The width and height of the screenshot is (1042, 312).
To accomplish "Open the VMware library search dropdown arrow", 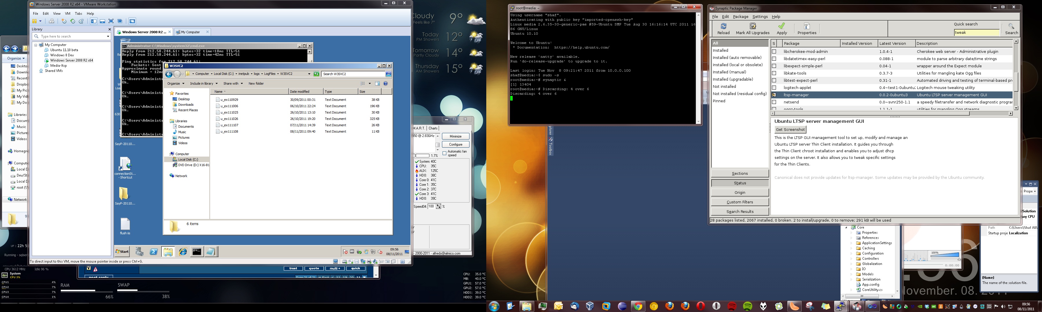I will click(x=108, y=36).
